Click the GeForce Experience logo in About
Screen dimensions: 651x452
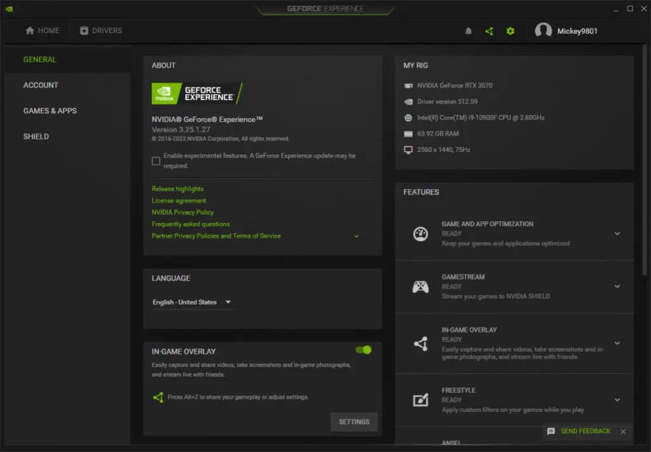tap(197, 93)
